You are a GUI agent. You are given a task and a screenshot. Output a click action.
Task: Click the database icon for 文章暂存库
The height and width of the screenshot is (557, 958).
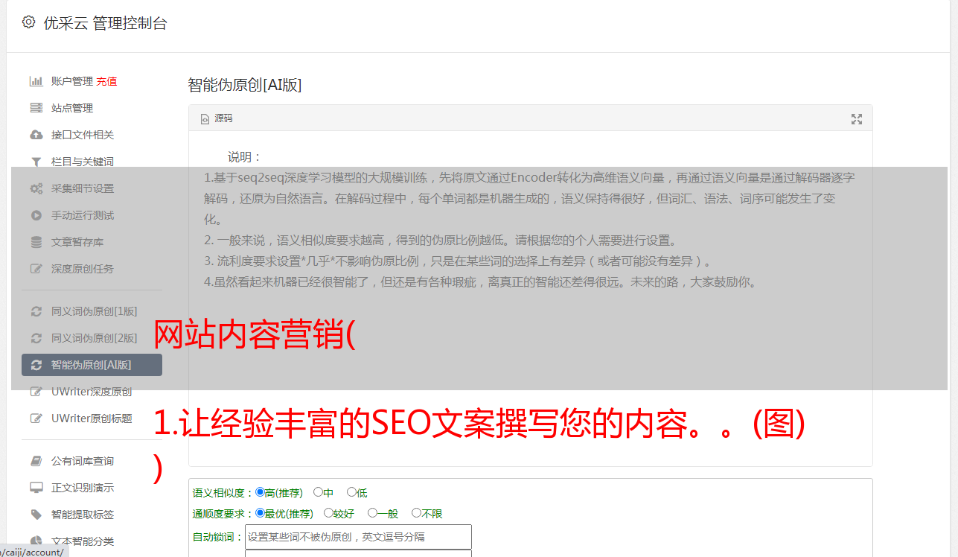pyautogui.click(x=36, y=242)
